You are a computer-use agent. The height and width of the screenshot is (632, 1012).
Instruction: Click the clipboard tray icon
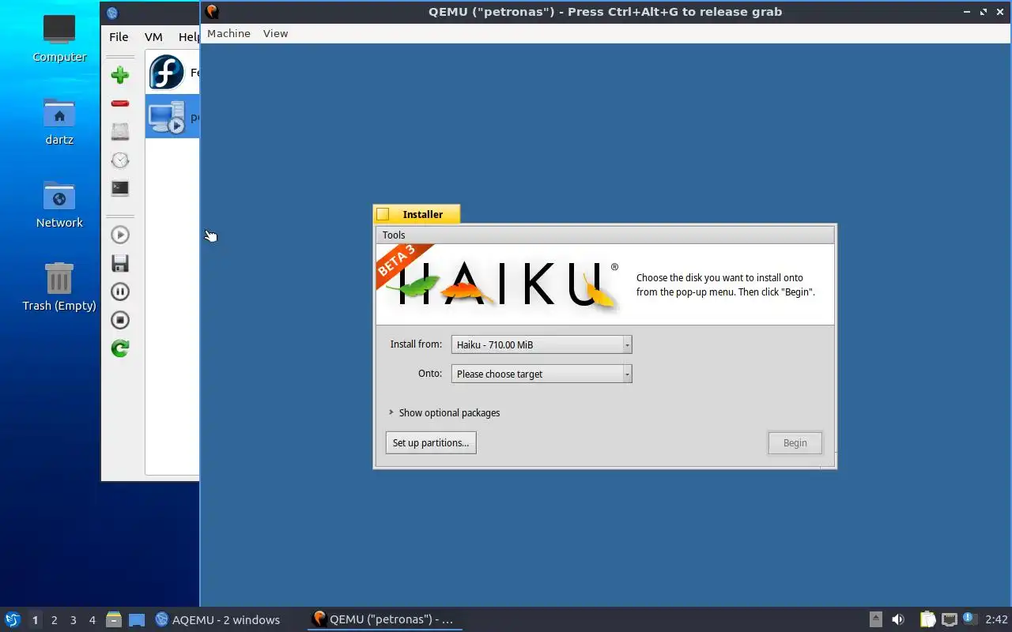[927, 619]
